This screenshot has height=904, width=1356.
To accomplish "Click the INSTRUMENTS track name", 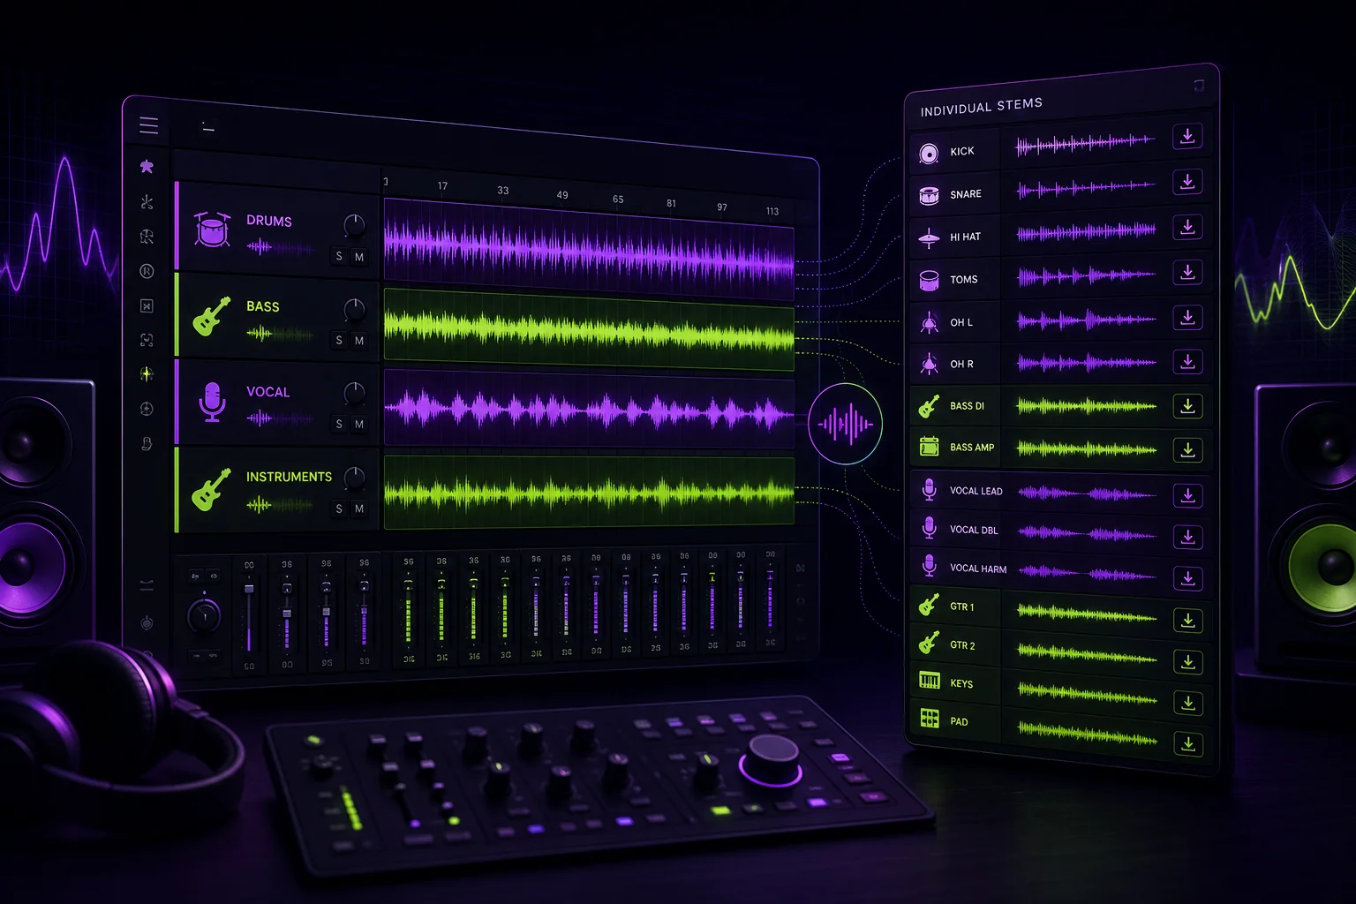I will pos(289,477).
